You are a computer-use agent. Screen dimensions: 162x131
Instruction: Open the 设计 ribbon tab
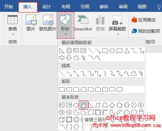(47, 6)
